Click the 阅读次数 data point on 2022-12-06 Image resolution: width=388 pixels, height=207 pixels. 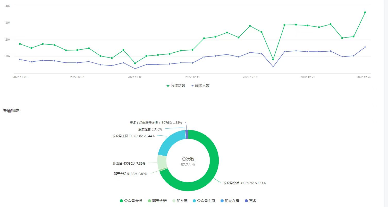(x=135, y=63)
